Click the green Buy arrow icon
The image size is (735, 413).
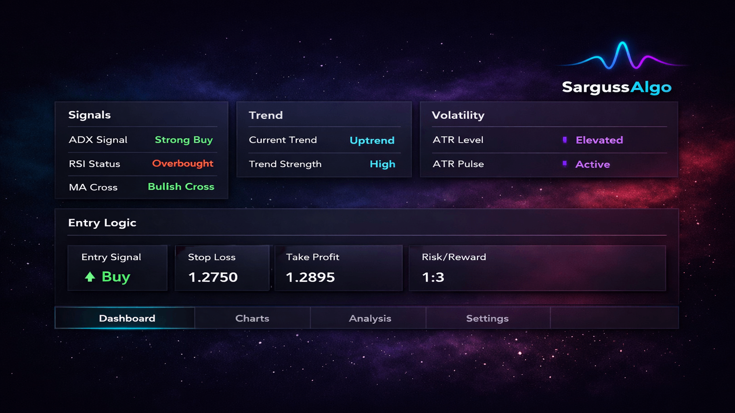tap(90, 276)
